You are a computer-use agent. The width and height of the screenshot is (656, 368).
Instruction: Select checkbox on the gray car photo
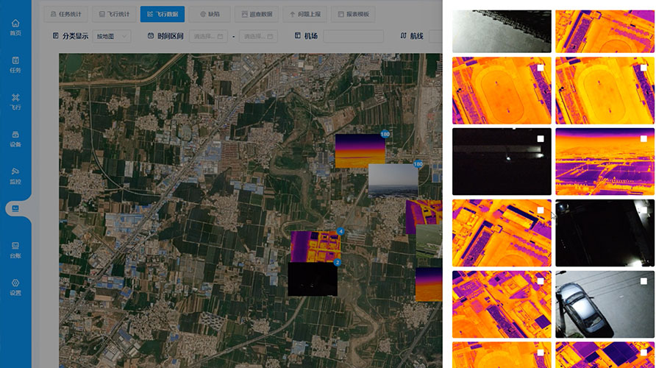(x=643, y=281)
